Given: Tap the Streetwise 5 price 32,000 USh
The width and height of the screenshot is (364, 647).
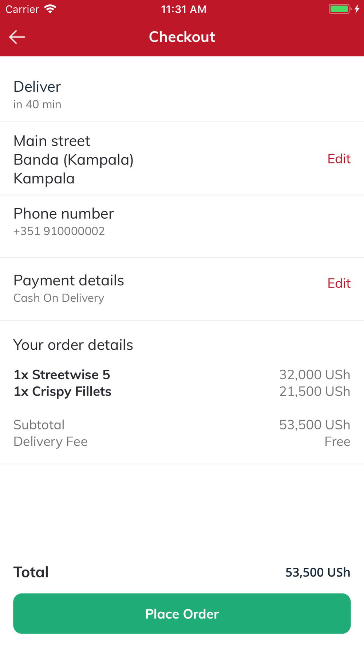Looking at the screenshot, I should [x=314, y=374].
